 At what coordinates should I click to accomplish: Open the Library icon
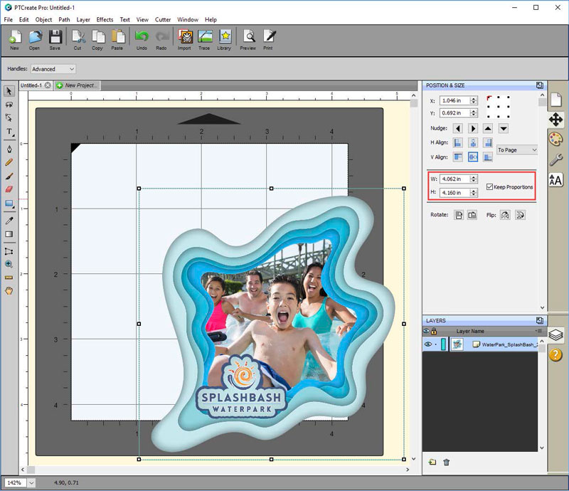[x=224, y=40]
